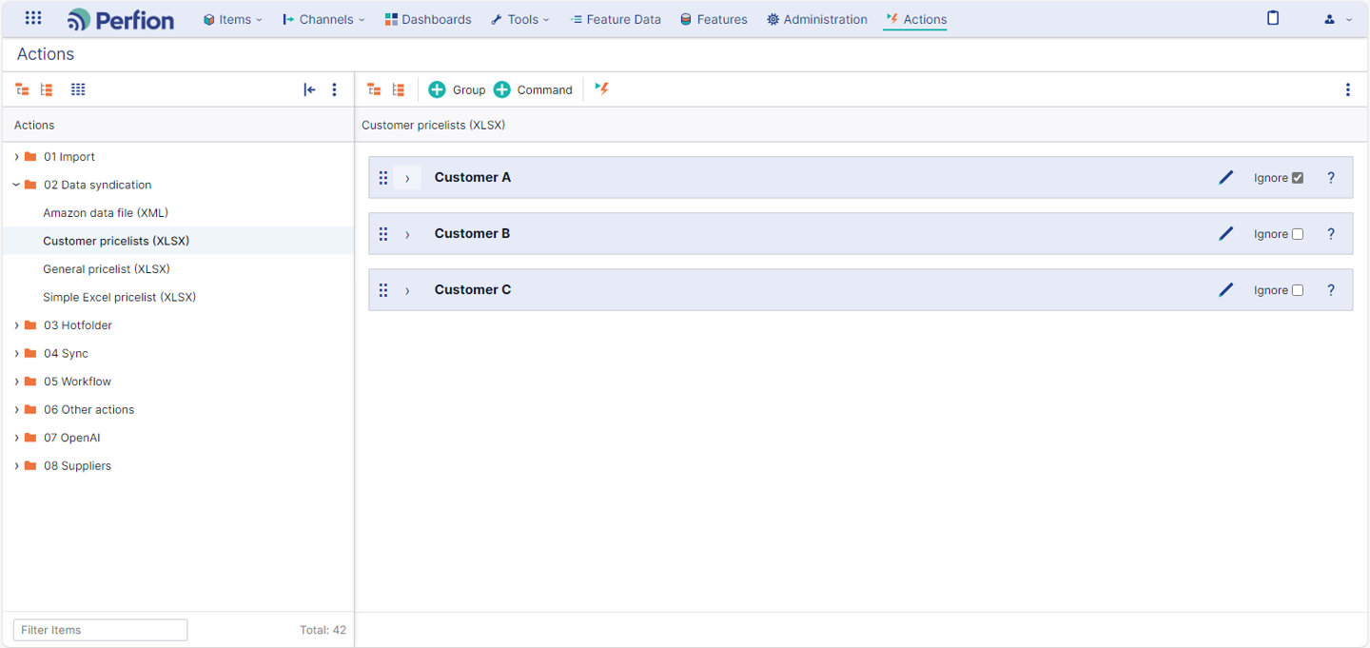
Task: Collapse the left Actions panel
Action: click(309, 89)
